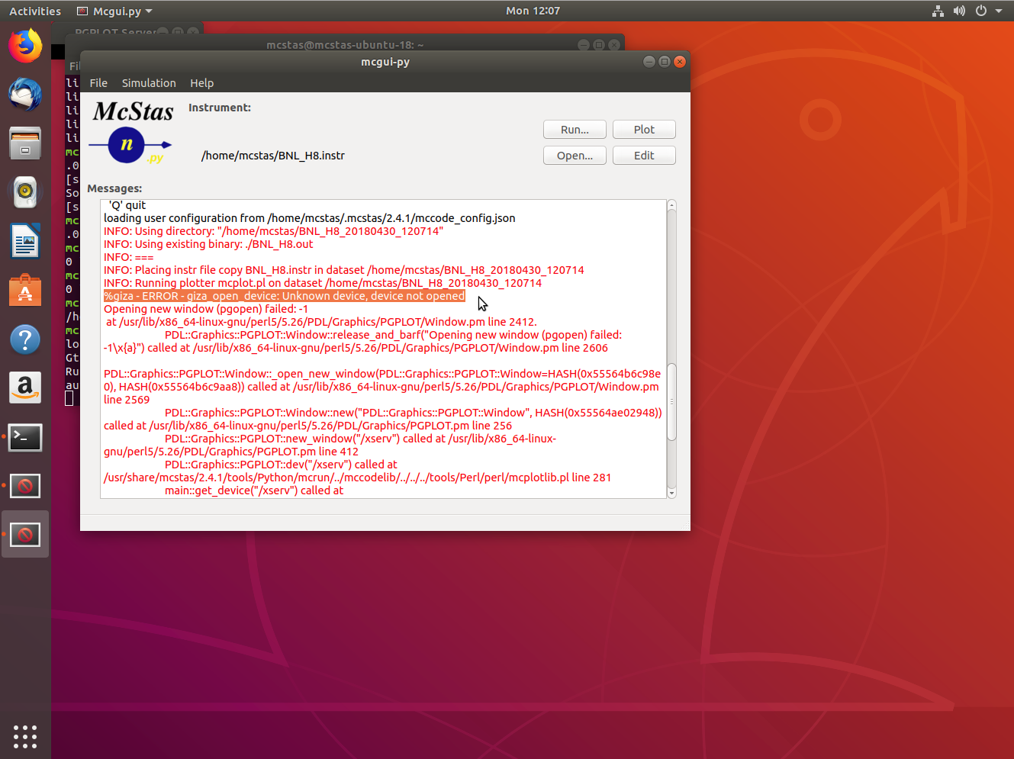Launch Thunderbird mail from the dock
This screenshot has height=759, width=1014.
(25, 95)
